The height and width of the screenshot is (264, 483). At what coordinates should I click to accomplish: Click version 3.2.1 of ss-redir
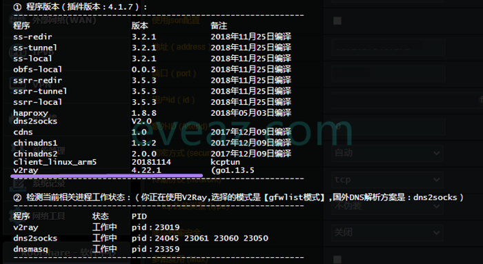[144, 37]
